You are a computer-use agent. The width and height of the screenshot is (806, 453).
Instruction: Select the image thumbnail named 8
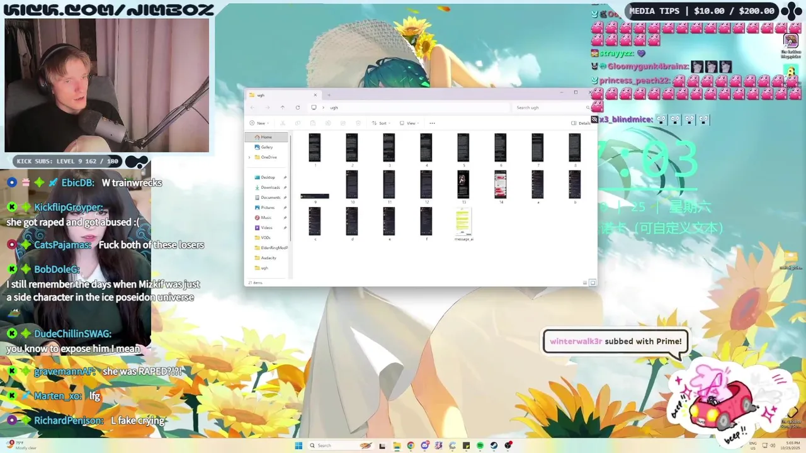coord(574,148)
